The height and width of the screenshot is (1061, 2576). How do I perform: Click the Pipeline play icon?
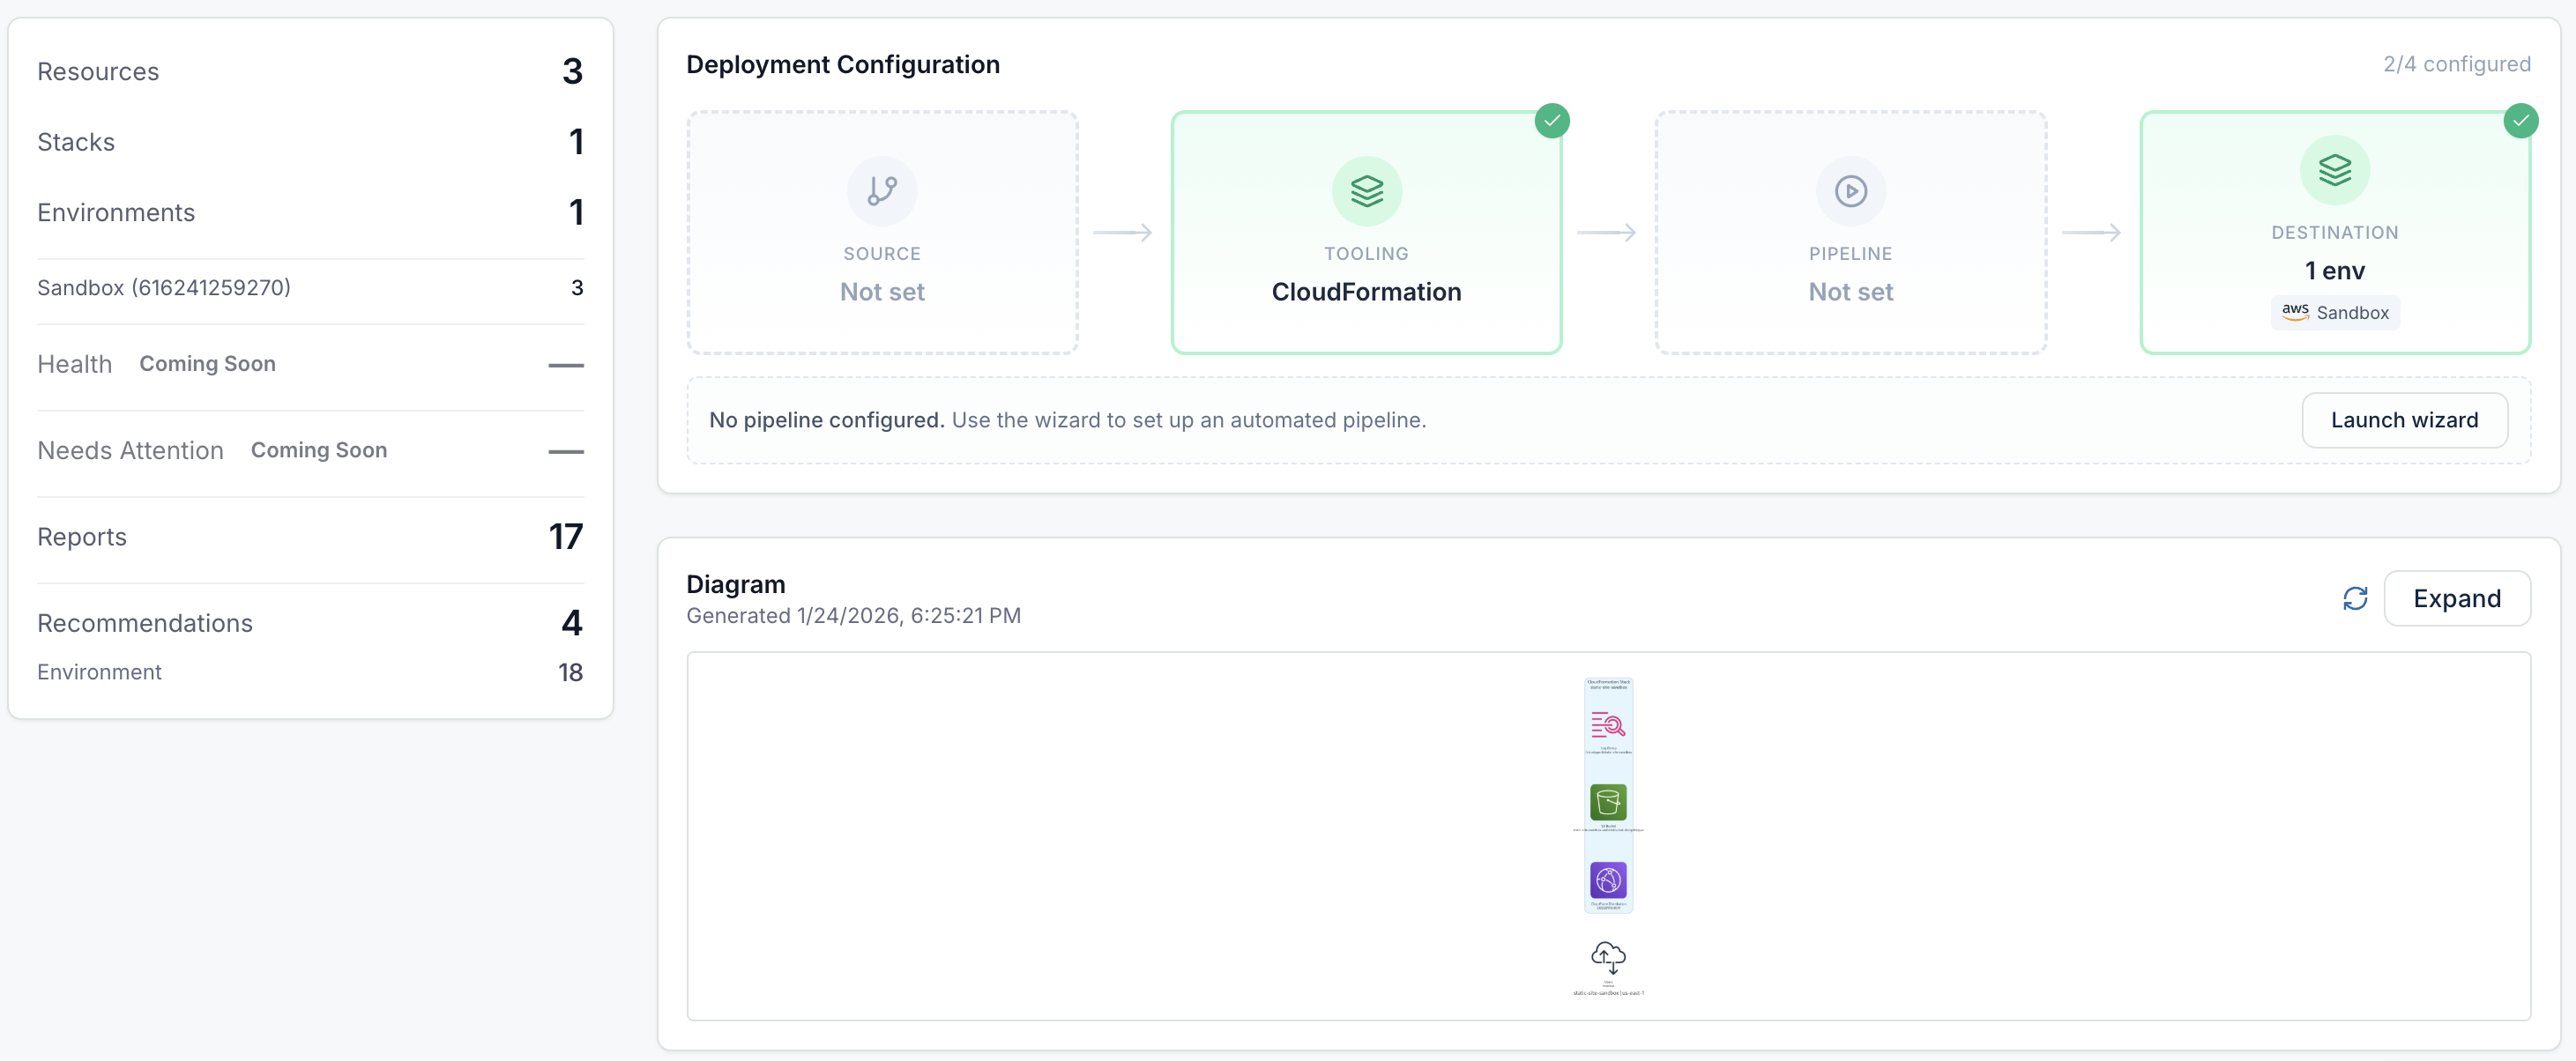[1850, 191]
